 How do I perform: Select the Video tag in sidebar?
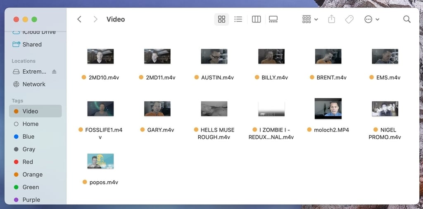pos(36,111)
